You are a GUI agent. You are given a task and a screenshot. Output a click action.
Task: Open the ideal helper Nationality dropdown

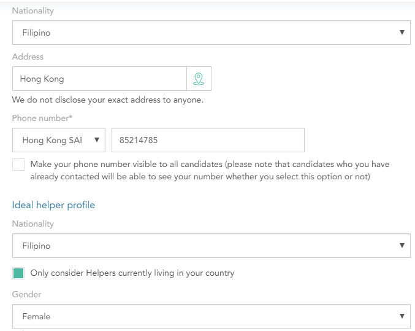211,246
